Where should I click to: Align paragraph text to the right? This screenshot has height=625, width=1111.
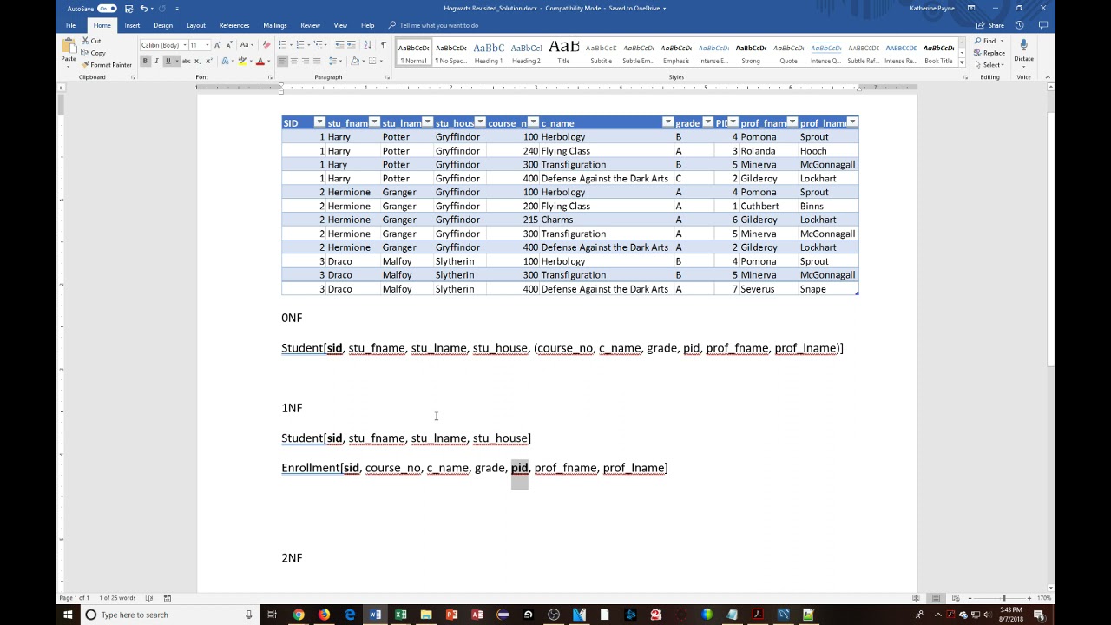[x=305, y=61]
